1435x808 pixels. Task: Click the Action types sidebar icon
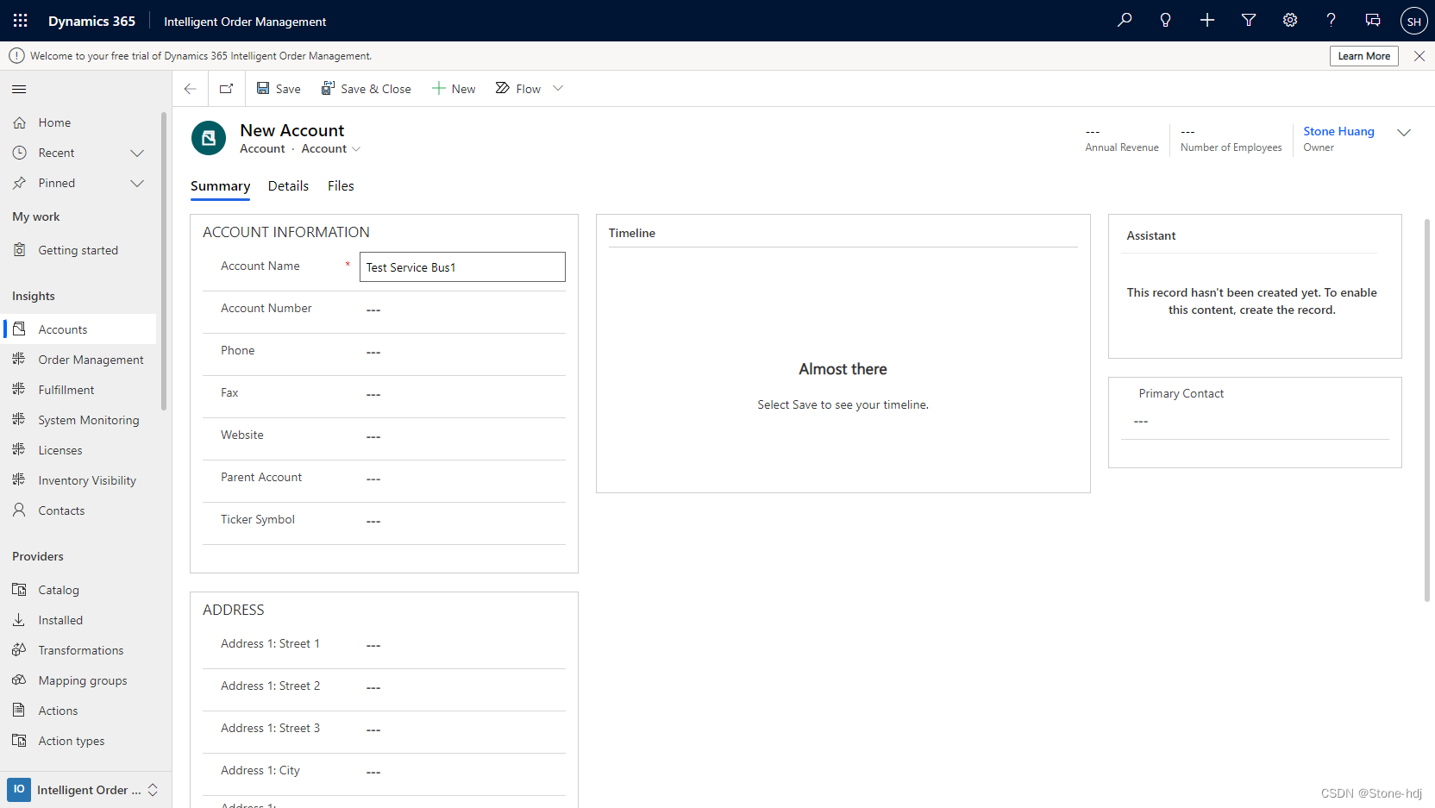(x=19, y=741)
